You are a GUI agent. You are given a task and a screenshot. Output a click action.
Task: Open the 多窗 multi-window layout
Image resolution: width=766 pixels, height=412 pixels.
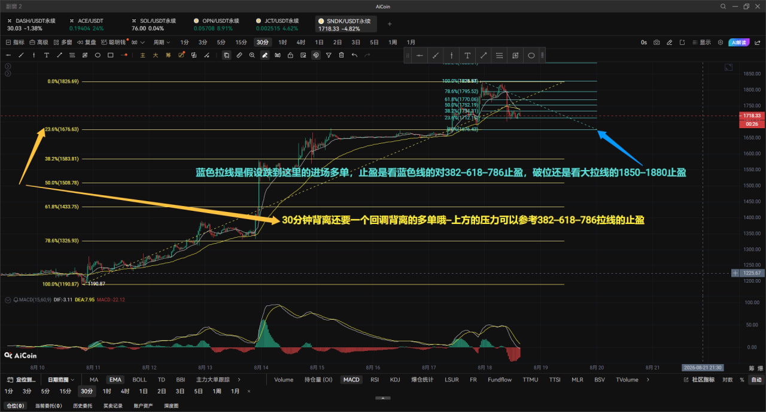point(63,43)
